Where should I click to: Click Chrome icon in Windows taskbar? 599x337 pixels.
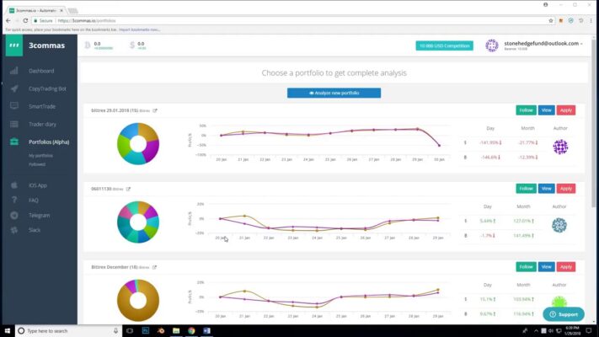point(191,330)
